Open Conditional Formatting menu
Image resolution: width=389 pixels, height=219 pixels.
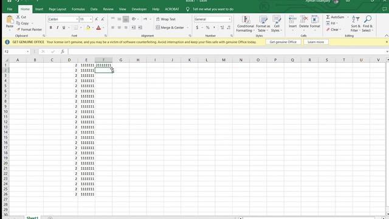pos(246,24)
